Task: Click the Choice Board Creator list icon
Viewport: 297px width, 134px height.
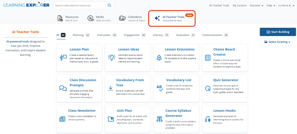Action: coord(208,58)
